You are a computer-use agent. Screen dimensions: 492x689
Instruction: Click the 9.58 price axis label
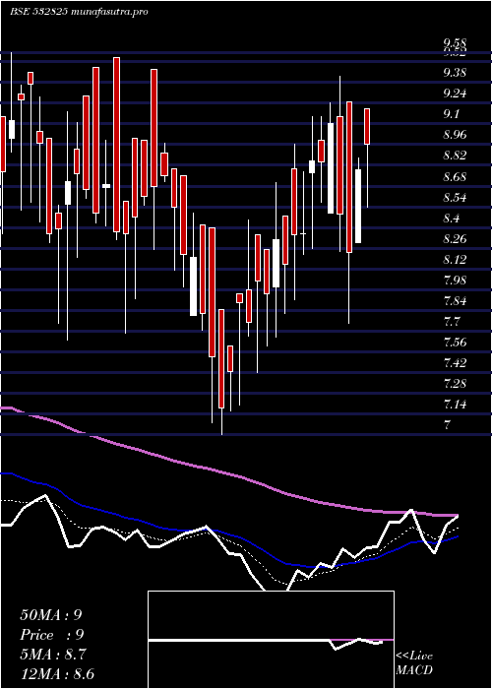coord(455,43)
